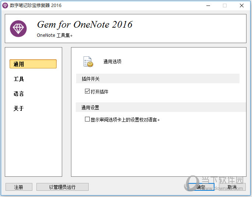252x197 pixels.
Task: Click the 通用选项 heading text
Action: pyautogui.click(x=112, y=61)
